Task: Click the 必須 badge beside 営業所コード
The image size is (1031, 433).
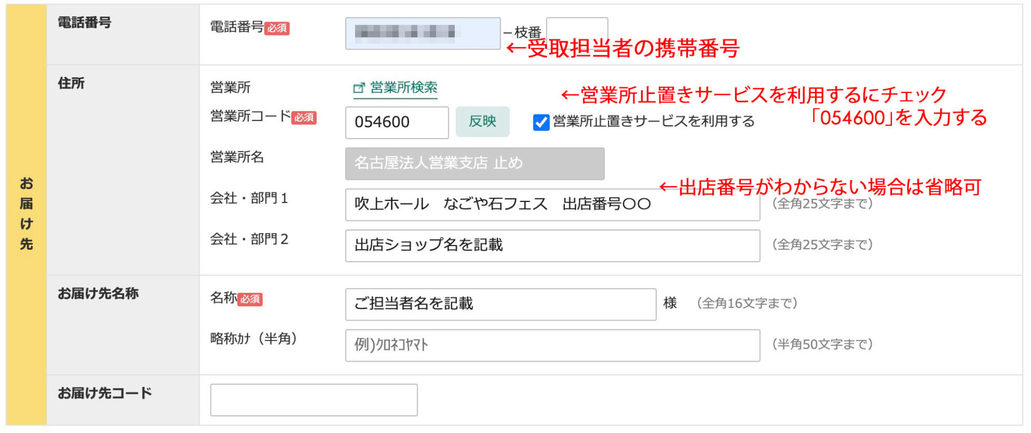Action: point(304,118)
